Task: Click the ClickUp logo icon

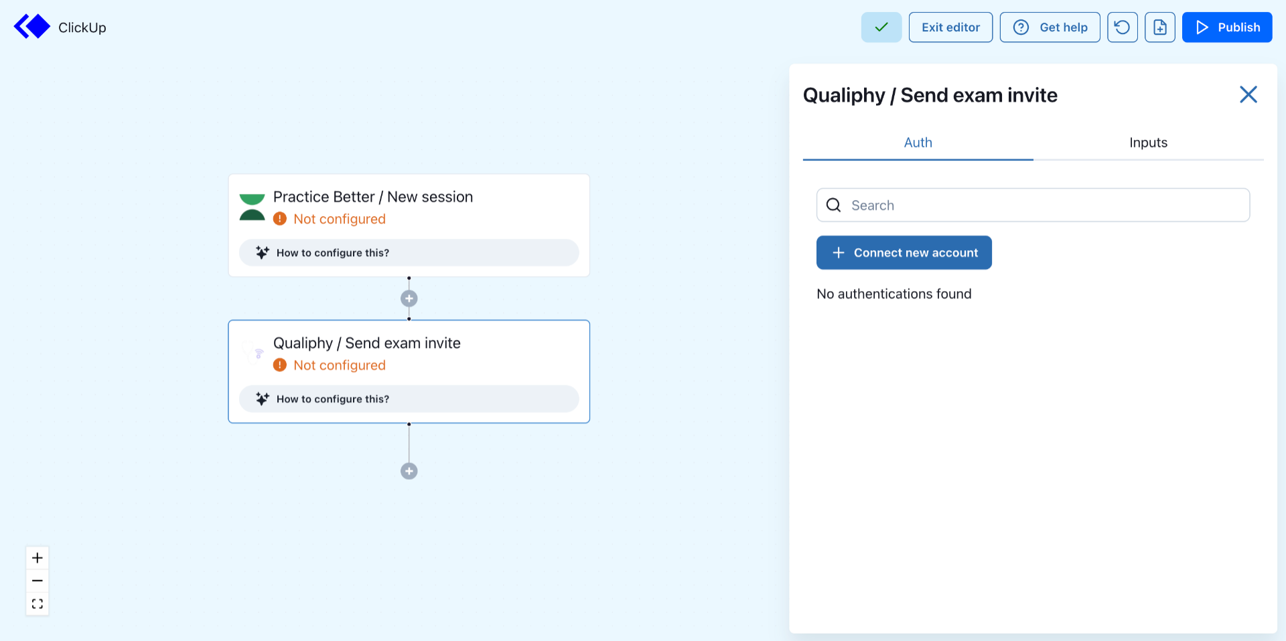Action: tap(32, 27)
